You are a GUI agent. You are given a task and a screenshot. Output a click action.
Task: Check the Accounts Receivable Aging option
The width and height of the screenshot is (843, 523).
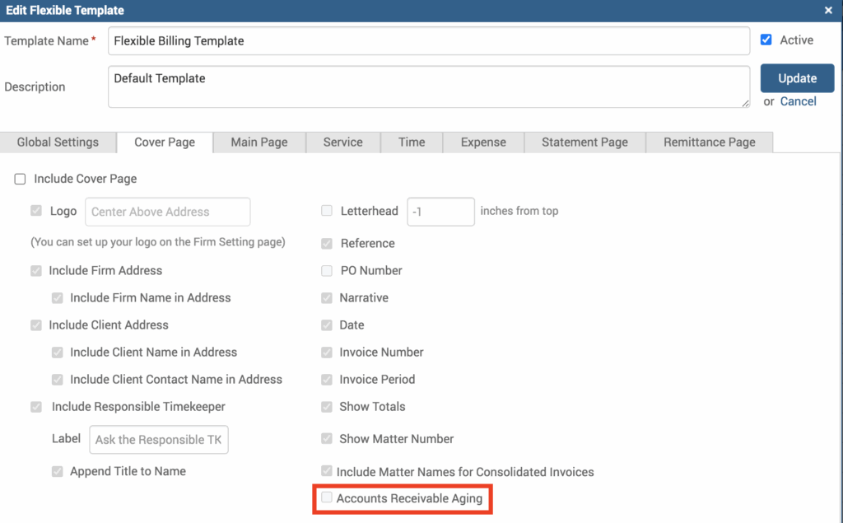pyautogui.click(x=327, y=497)
